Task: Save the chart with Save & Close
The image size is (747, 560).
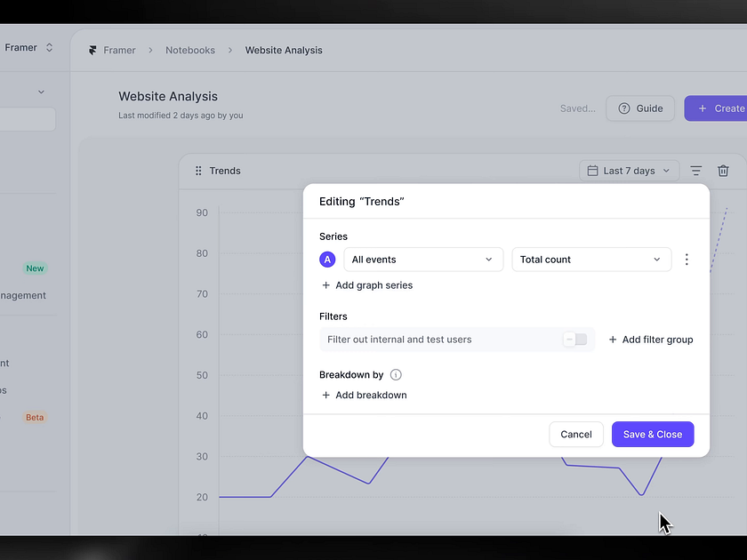Action: coord(653,434)
